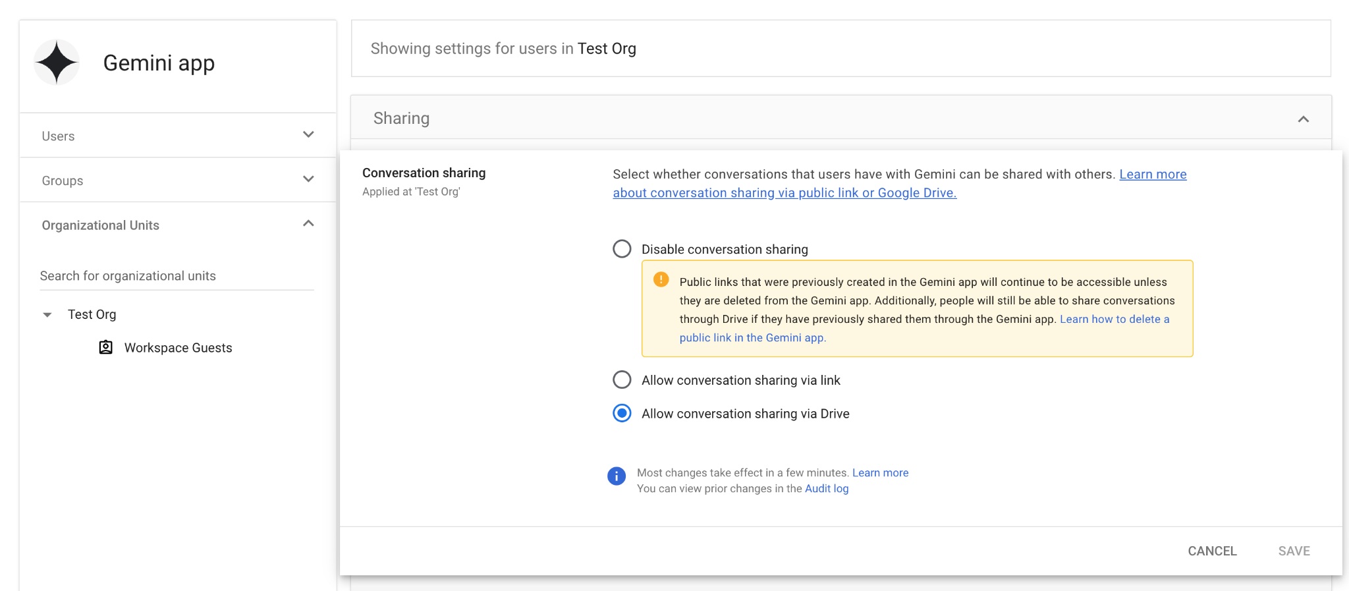Click 'Showing settings for users' banner text
Viewport: 1349px width, 591px height.
(503, 49)
